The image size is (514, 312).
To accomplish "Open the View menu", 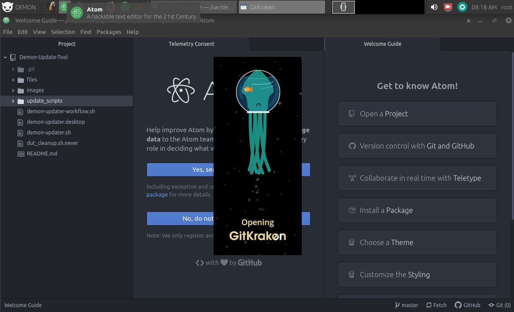I will [39, 32].
